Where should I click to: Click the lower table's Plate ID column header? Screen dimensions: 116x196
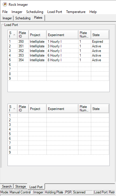pos(23,109)
